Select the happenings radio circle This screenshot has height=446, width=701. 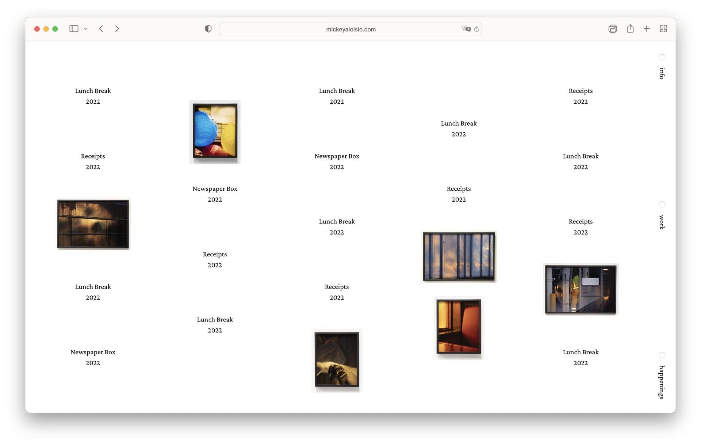[662, 355]
